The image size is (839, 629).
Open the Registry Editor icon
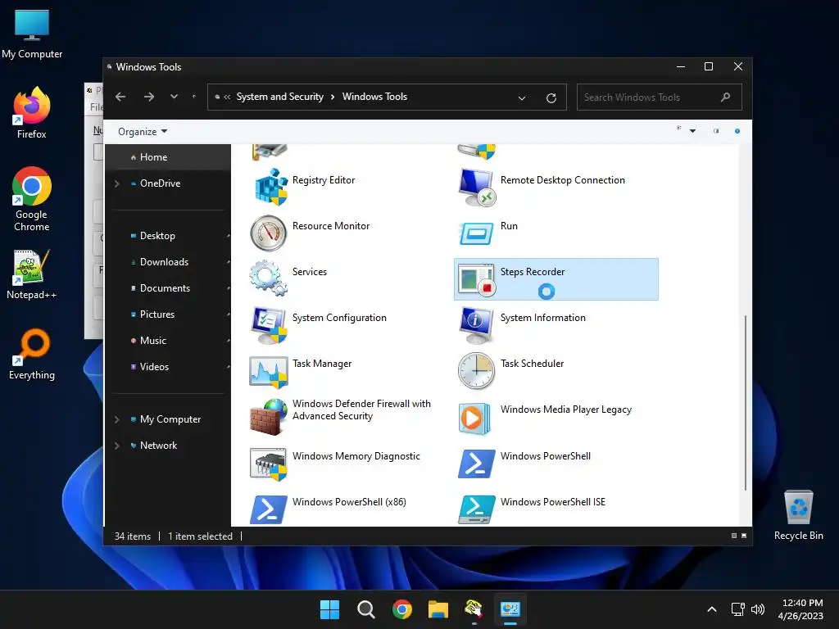270,188
